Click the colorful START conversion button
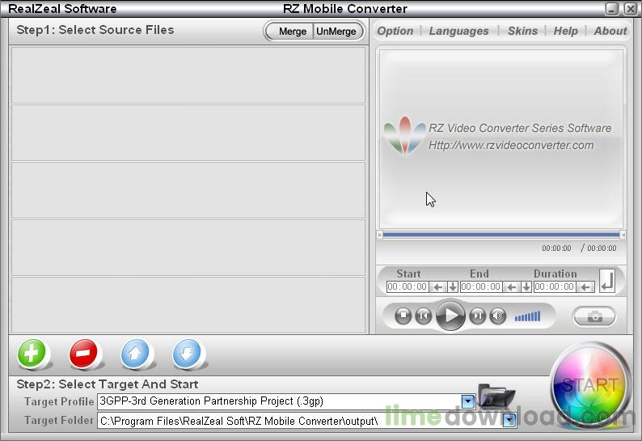The height and width of the screenshot is (441, 642). 589,385
